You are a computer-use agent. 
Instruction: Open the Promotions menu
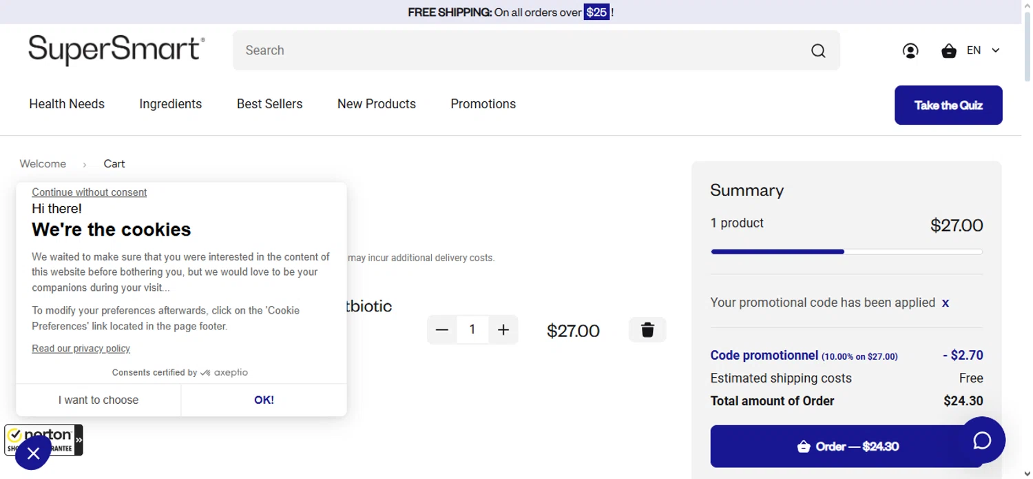click(483, 104)
